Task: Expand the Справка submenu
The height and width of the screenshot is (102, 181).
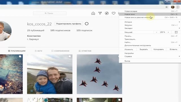Action: 150,56
